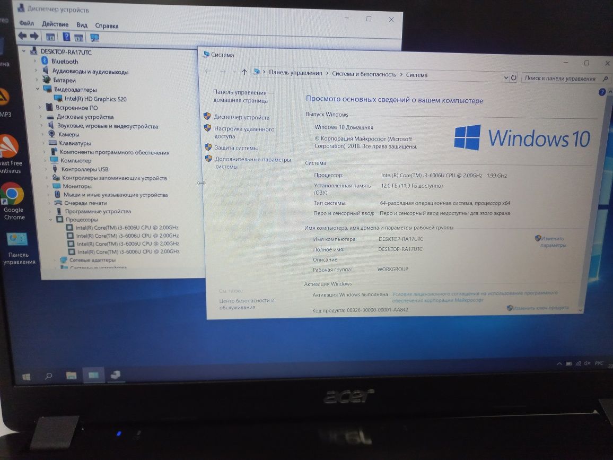Go back in Device Manager toolbar
The image size is (613, 460).
(x=22, y=36)
